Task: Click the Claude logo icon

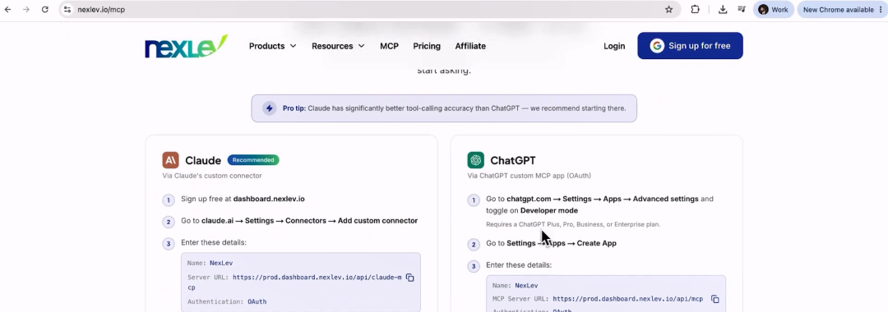Action: pos(170,160)
